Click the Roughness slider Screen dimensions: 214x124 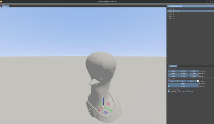tap(183, 84)
